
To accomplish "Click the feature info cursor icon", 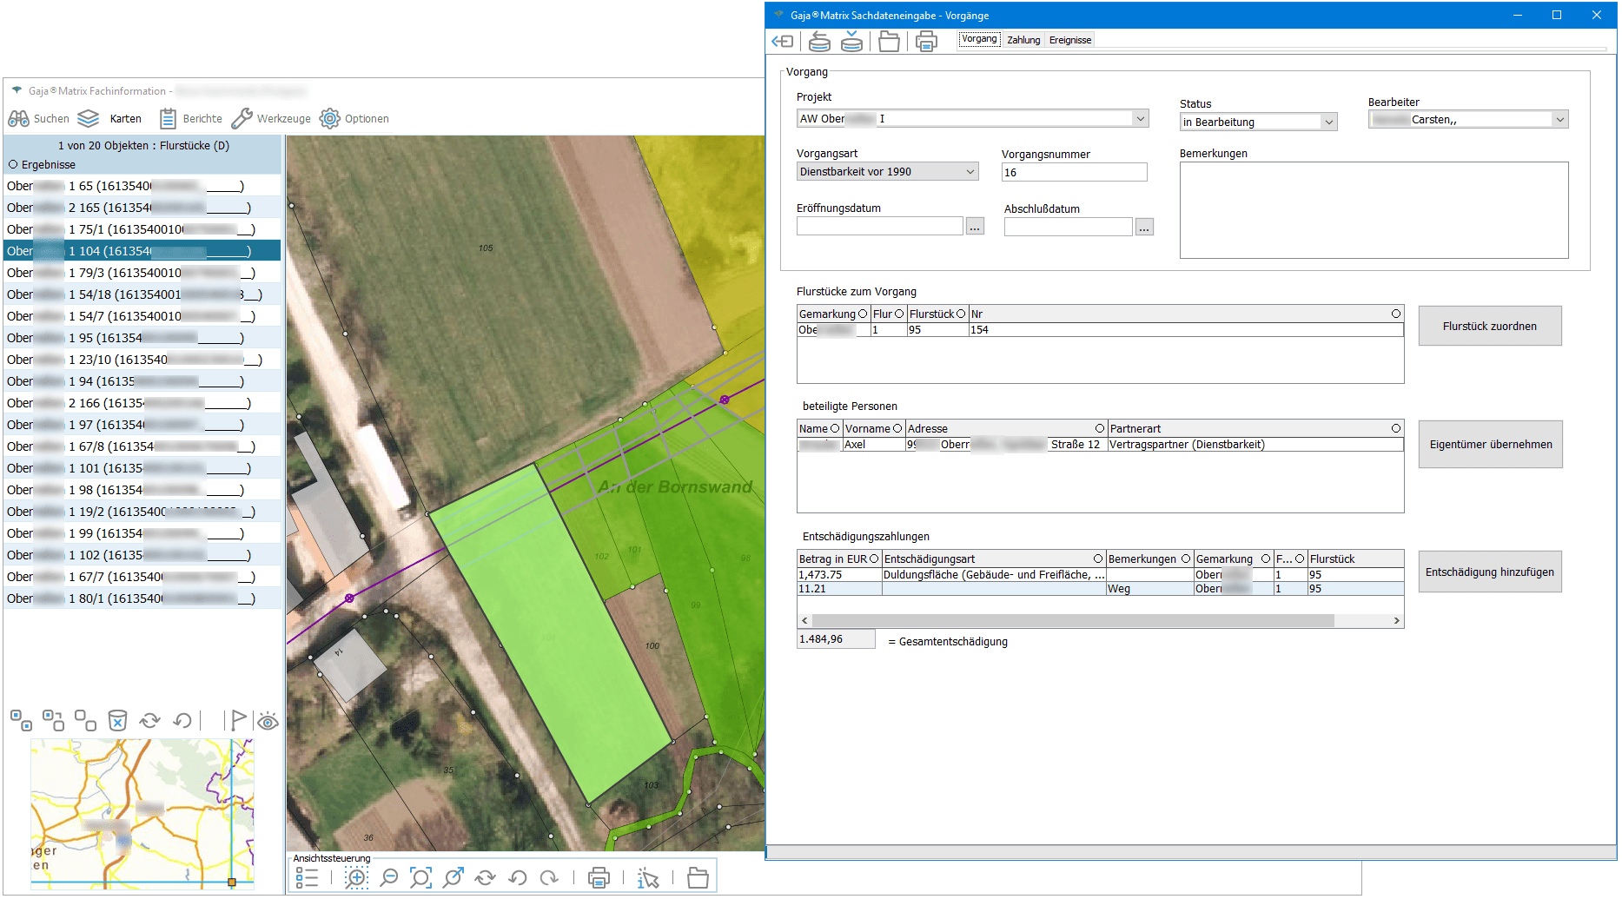I will [x=648, y=878].
